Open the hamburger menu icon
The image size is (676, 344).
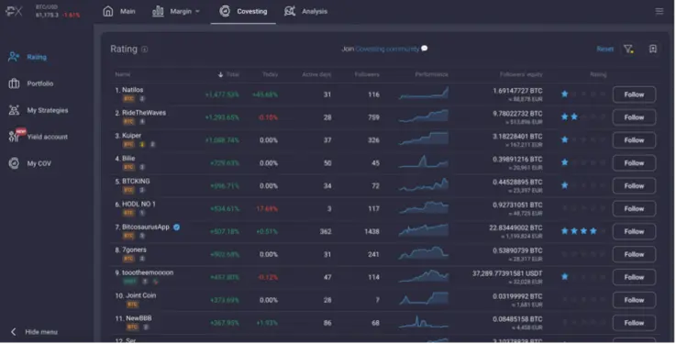[x=659, y=11]
